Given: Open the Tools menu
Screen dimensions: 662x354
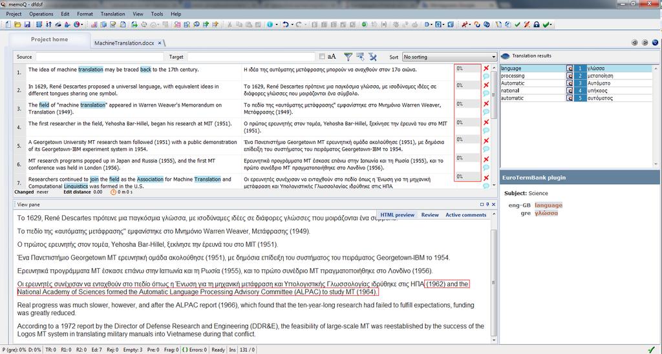Looking at the screenshot, I should click(157, 14).
